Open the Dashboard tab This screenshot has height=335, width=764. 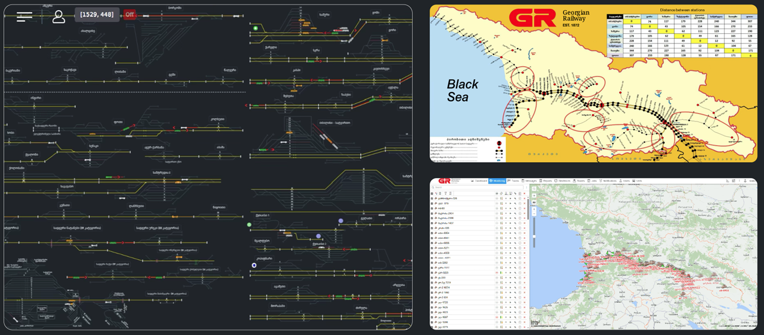479,181
